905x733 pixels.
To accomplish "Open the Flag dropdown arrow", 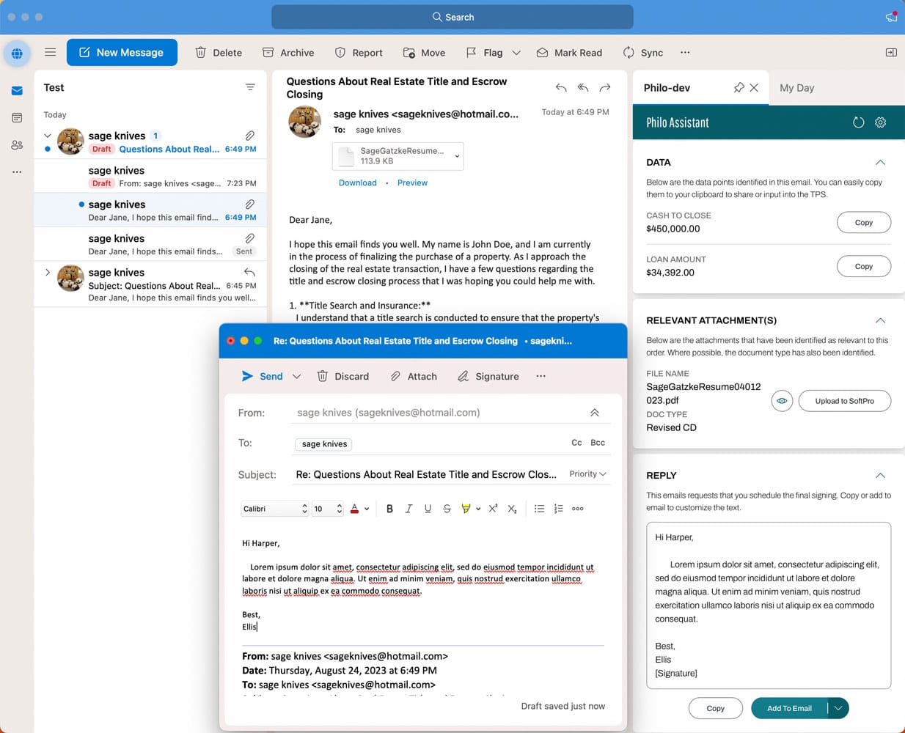I will [x=516, y=53].
